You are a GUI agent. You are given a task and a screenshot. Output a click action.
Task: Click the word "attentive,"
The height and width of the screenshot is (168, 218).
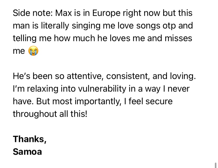[x=85, y=76]
